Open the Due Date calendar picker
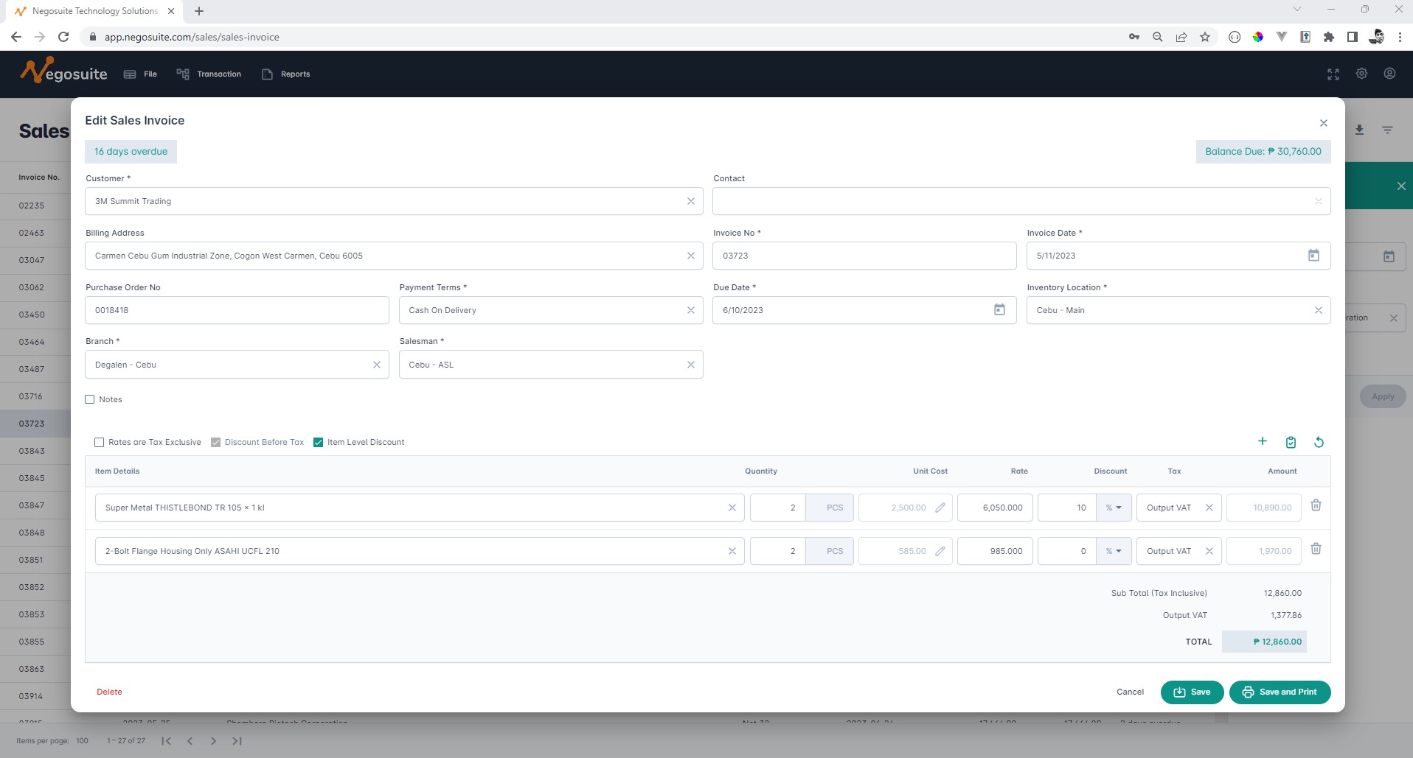1413x758 pixels. pyautogui.click(x=999, y=310)
